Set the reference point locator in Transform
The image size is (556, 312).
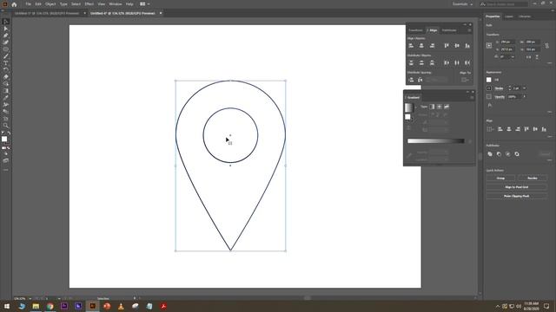(489, 45)
